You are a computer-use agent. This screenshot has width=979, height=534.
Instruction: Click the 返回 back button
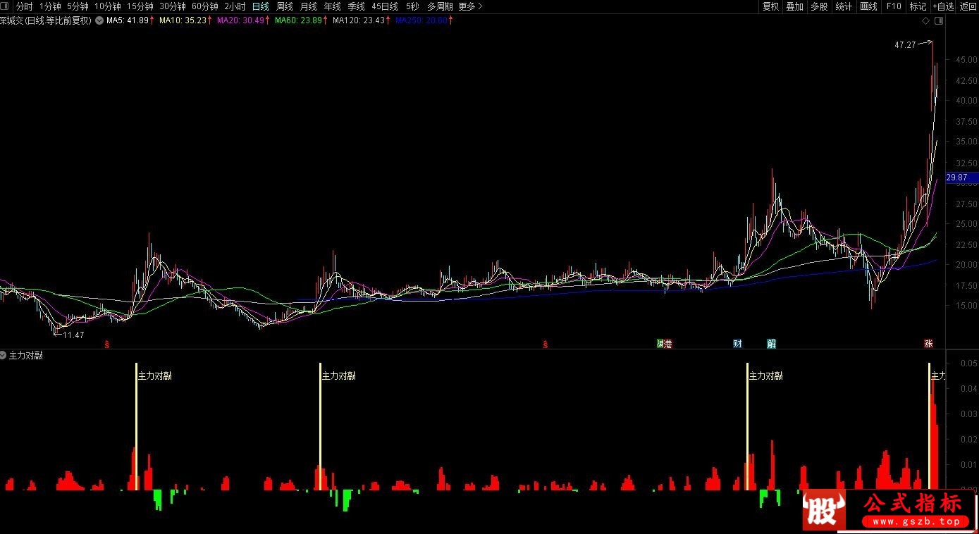tap(968, 6)
